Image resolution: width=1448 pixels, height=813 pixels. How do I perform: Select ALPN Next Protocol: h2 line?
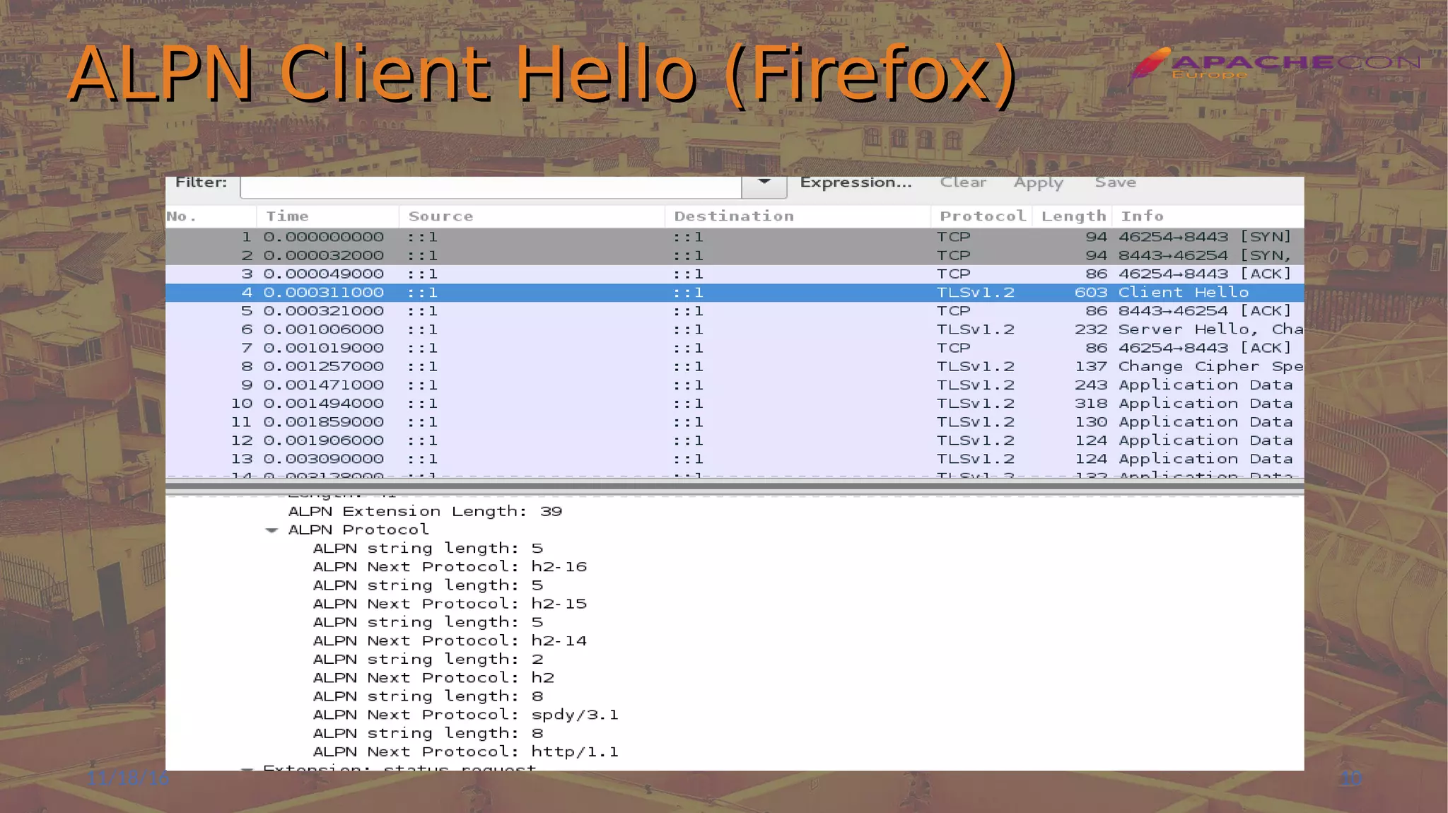coord(433,678)
